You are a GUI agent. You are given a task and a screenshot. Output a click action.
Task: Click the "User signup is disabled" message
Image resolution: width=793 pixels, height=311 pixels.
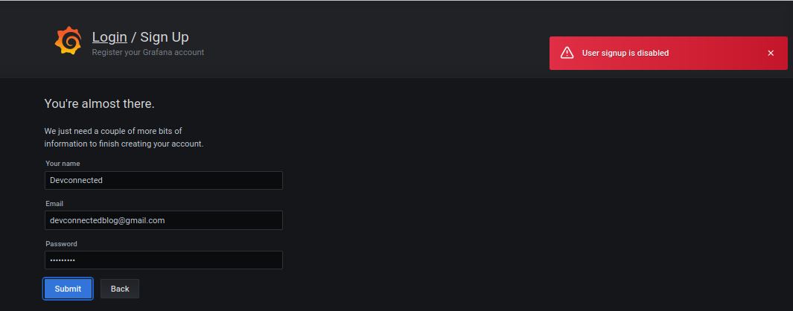pos(625,53)
